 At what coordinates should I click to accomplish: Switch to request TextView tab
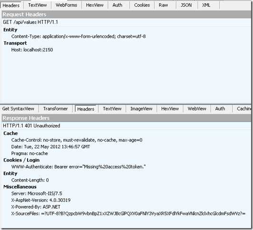(x=38, y=5)
